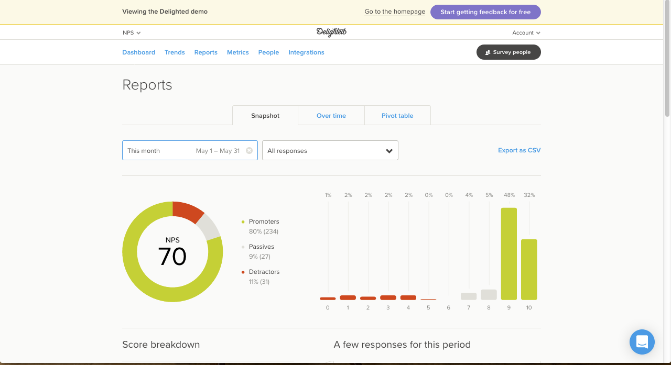
Task: Click the score 2 red bar
Action: point(368,298)
